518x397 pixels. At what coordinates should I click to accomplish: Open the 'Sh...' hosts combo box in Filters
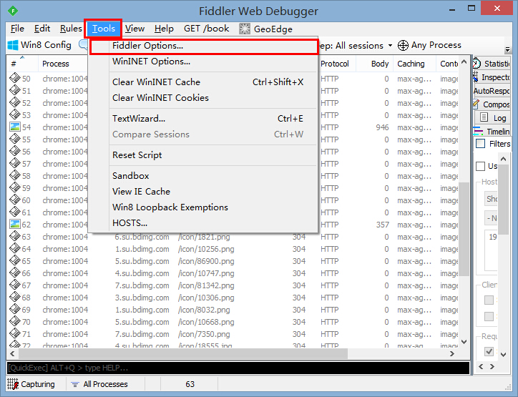491,199
